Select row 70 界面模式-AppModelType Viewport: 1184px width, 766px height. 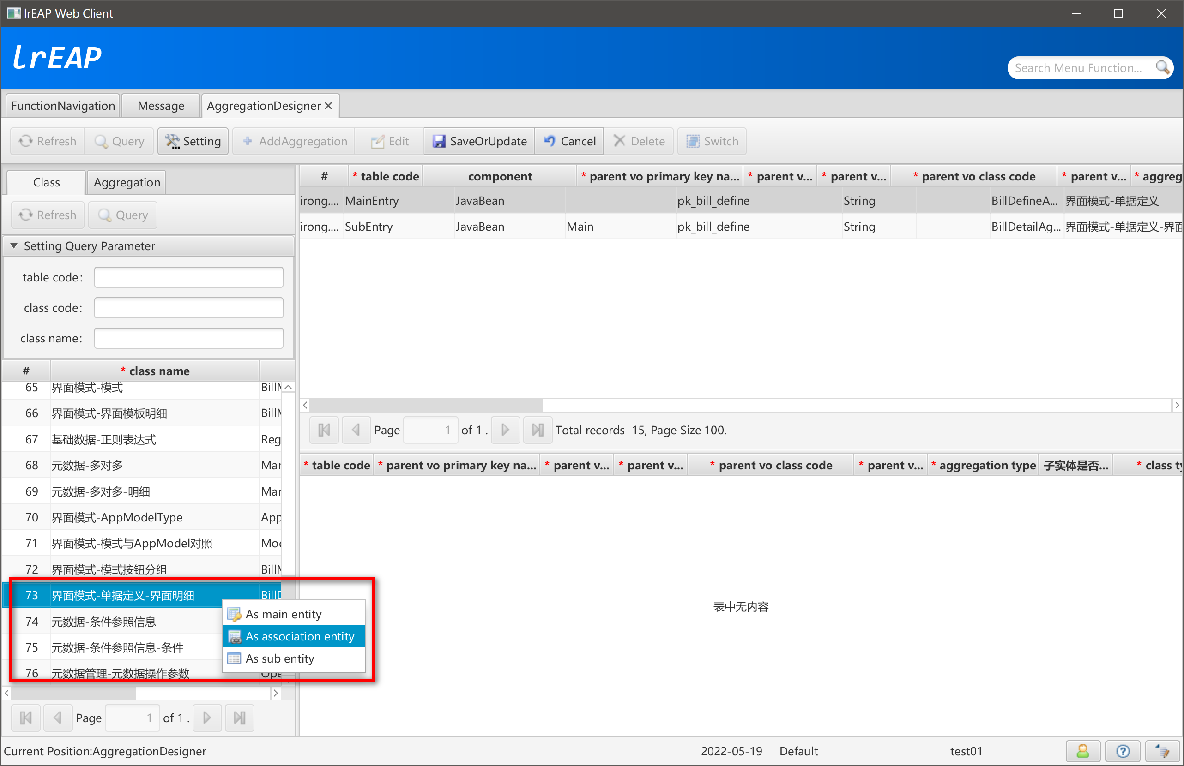pyautogui.click(x=142, y=517)
